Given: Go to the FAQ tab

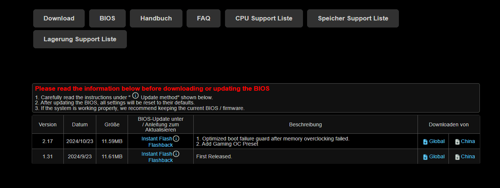Looking at the screenshot, I should coord(203,19).
